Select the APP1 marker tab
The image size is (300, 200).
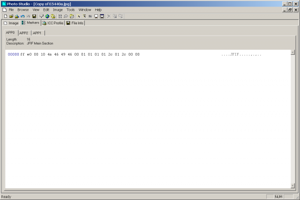coord(37,33)
